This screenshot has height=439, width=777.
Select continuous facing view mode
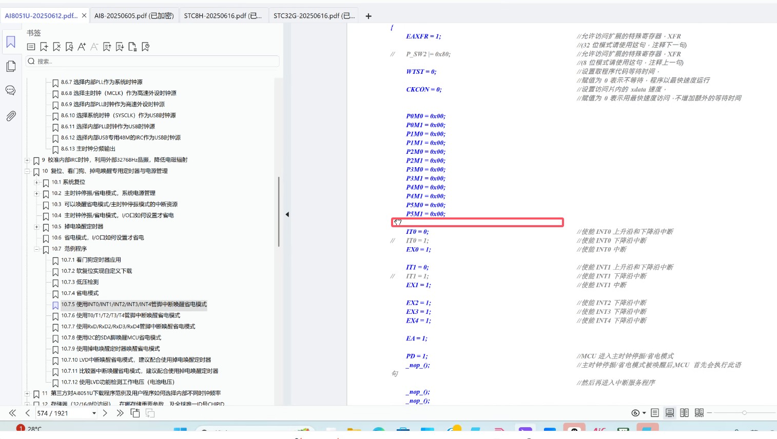click(699, 413)
